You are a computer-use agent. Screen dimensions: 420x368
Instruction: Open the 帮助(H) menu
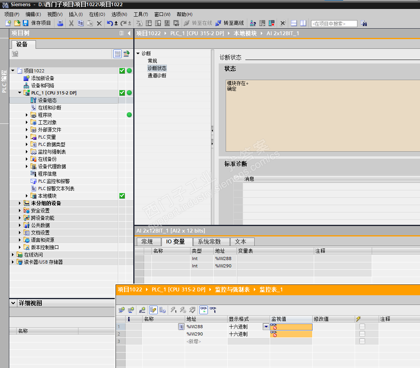coord(185,14)
